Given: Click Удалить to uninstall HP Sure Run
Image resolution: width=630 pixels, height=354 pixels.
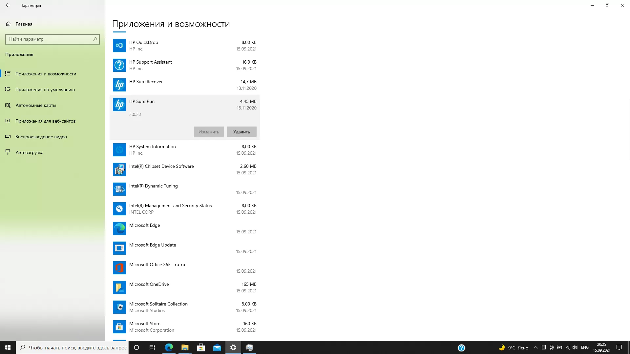Looking at the screenshot, I should tap(241, 132).
